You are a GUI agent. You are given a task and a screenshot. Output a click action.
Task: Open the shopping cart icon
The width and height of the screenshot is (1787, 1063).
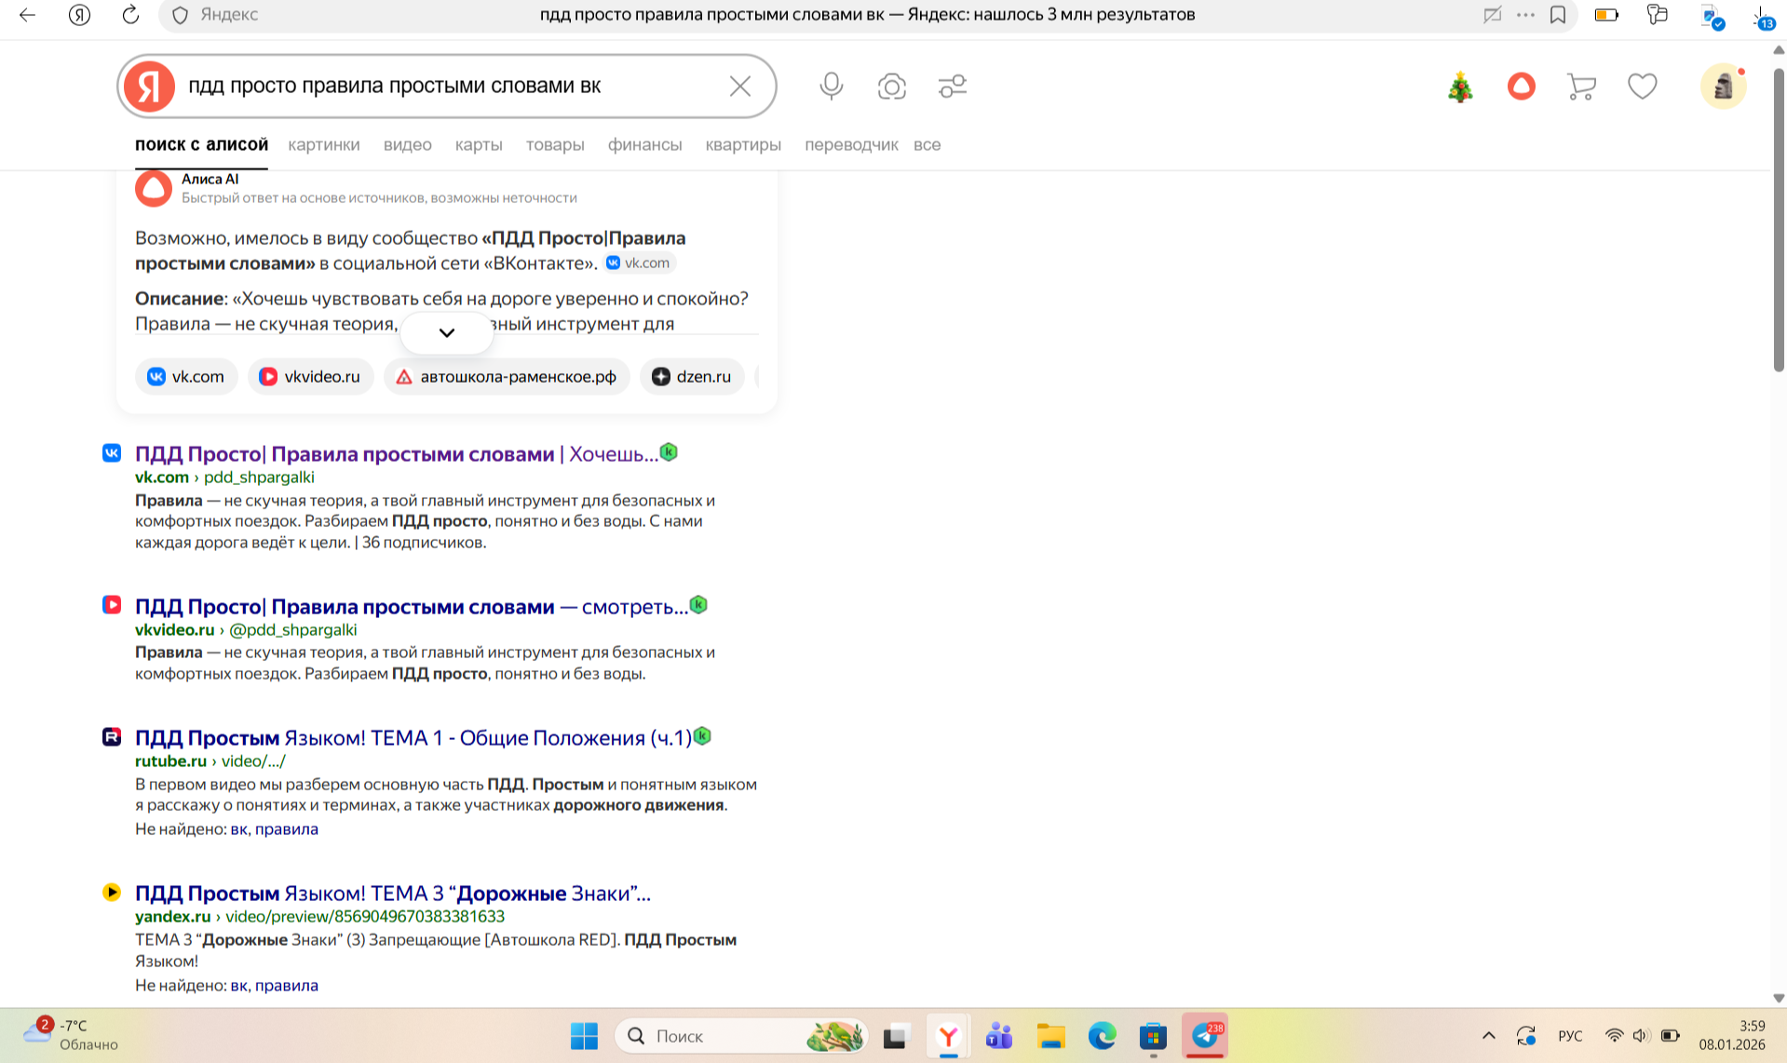[x=1581, y=87]
